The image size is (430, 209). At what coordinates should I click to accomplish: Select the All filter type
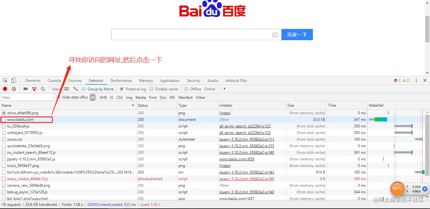coord(93,98)
